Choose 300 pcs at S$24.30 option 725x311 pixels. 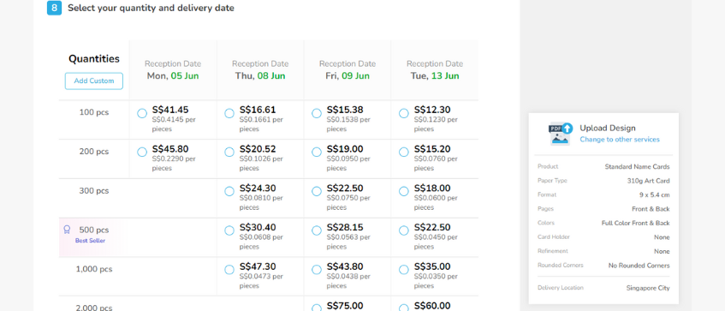coord(229,192)
